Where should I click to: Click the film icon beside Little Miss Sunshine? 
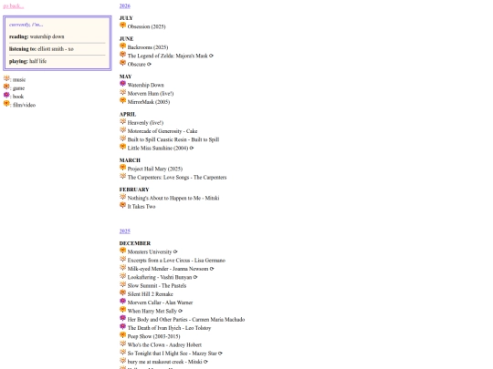point(123,147)
